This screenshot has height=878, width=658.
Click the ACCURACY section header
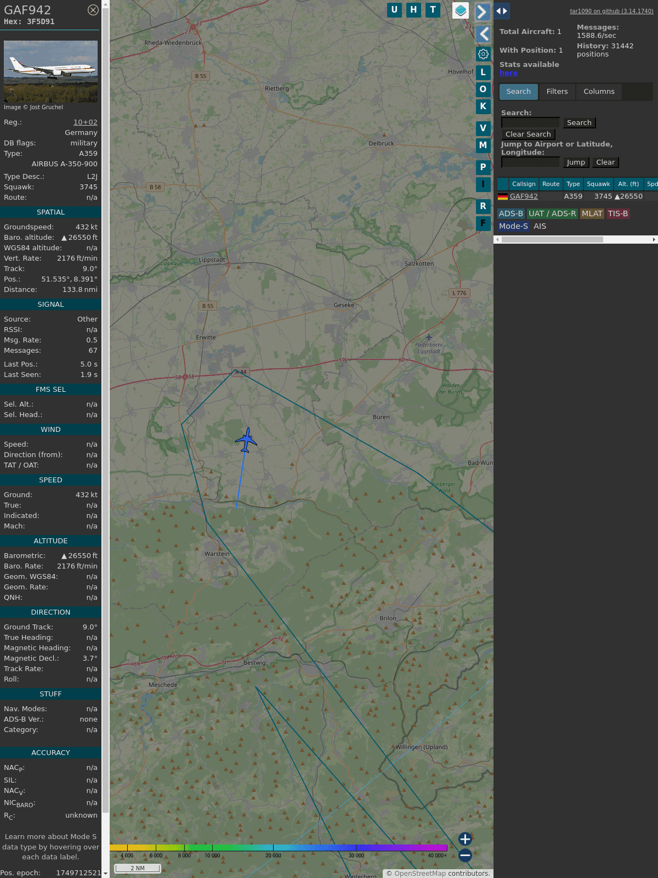tap(50, 753)
